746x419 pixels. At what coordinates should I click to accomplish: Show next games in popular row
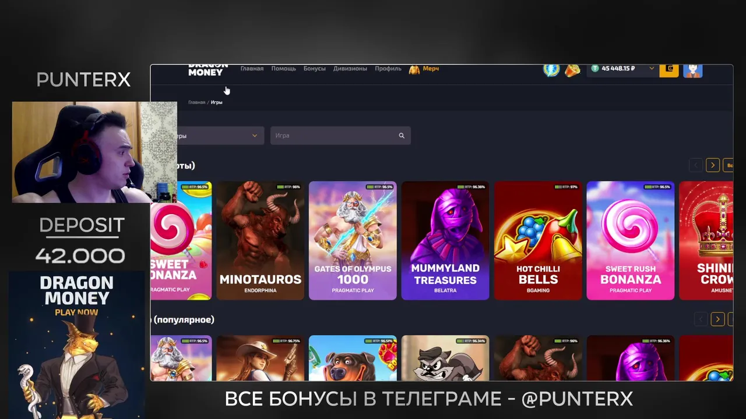pos(718,319)
